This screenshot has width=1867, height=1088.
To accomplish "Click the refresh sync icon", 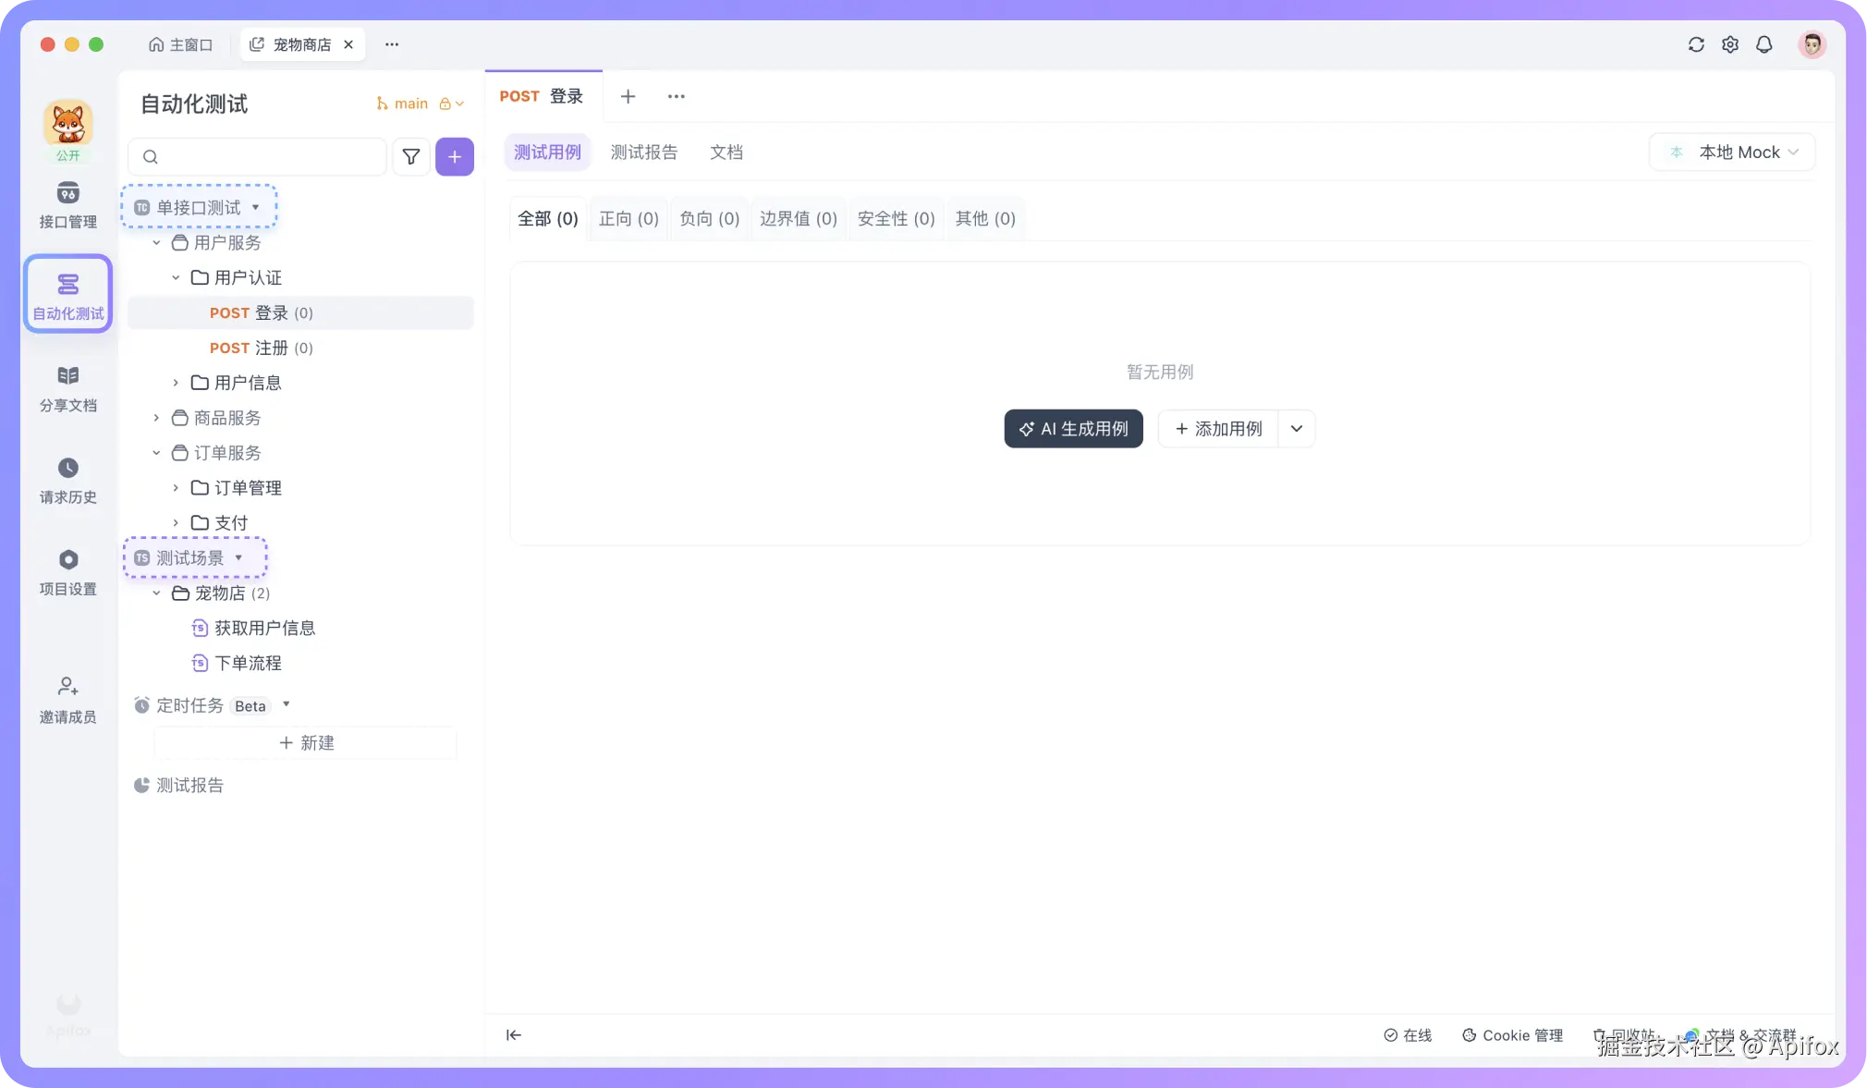I will [x=1696, y=44].
